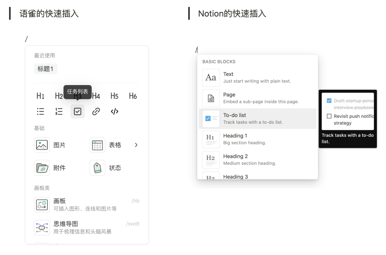Click the Notion To-do list checkbox icon
Viewport: 386px width, 255px height.
pyautogui.click(x=211, y=119)
